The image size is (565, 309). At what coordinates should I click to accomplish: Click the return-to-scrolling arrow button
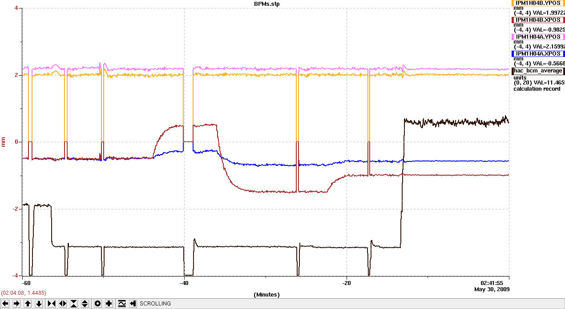click(133, 304)
